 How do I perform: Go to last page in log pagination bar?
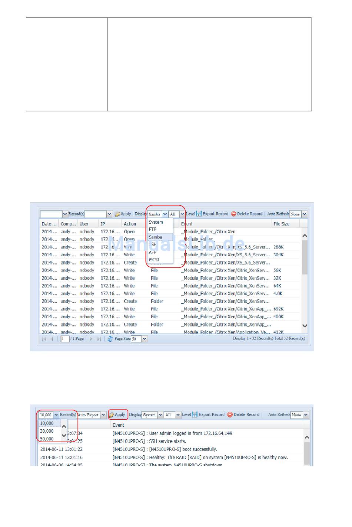[x=99, y=339]
